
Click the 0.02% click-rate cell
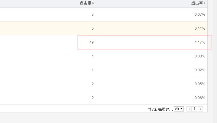pyautogui.click(x=200, y=70)
